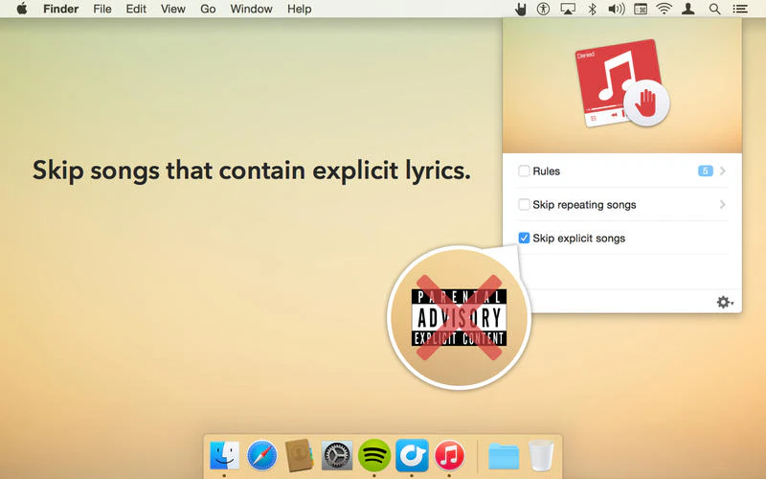The width and height of the screenshot is (766, 479).
Task: Open the Finder menu
Action: pos(61,9)
